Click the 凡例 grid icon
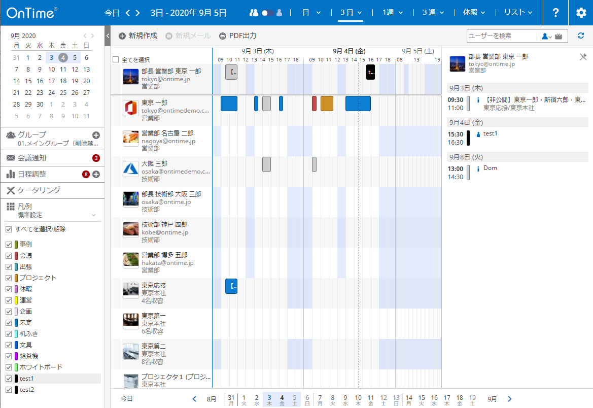This screenshot has width=593, height=408. (11, 206)
